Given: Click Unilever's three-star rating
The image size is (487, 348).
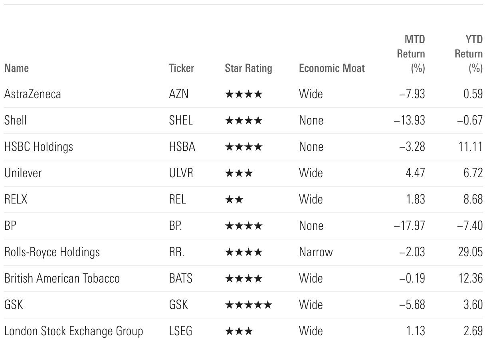Looking at the screenshot, I should coord(239,173).
